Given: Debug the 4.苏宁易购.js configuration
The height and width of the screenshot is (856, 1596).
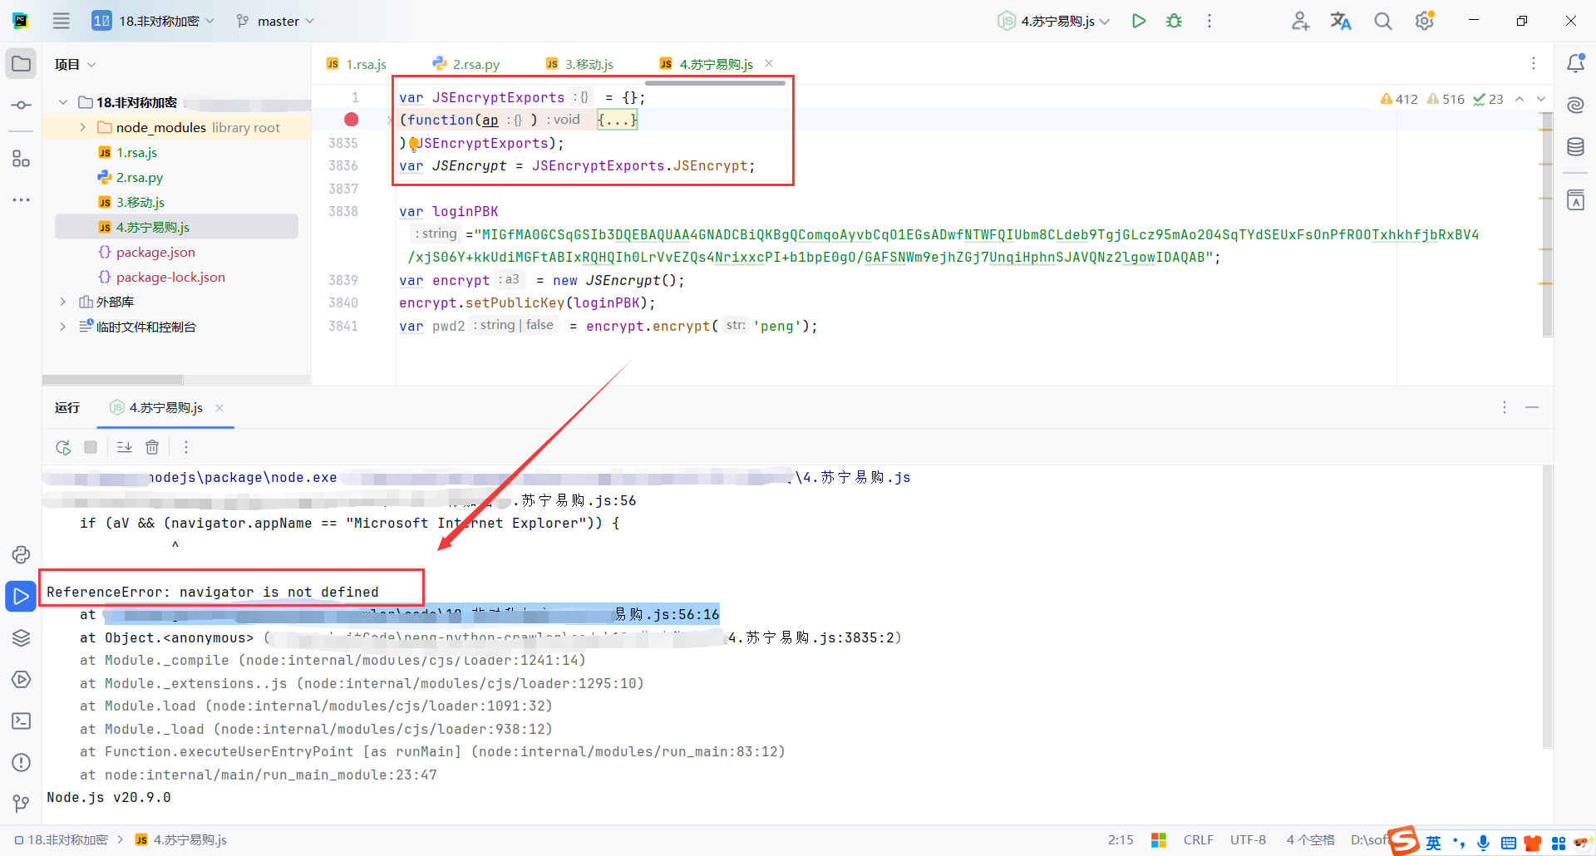Looking at the screenshot, I should click(x=1174, y=21).
